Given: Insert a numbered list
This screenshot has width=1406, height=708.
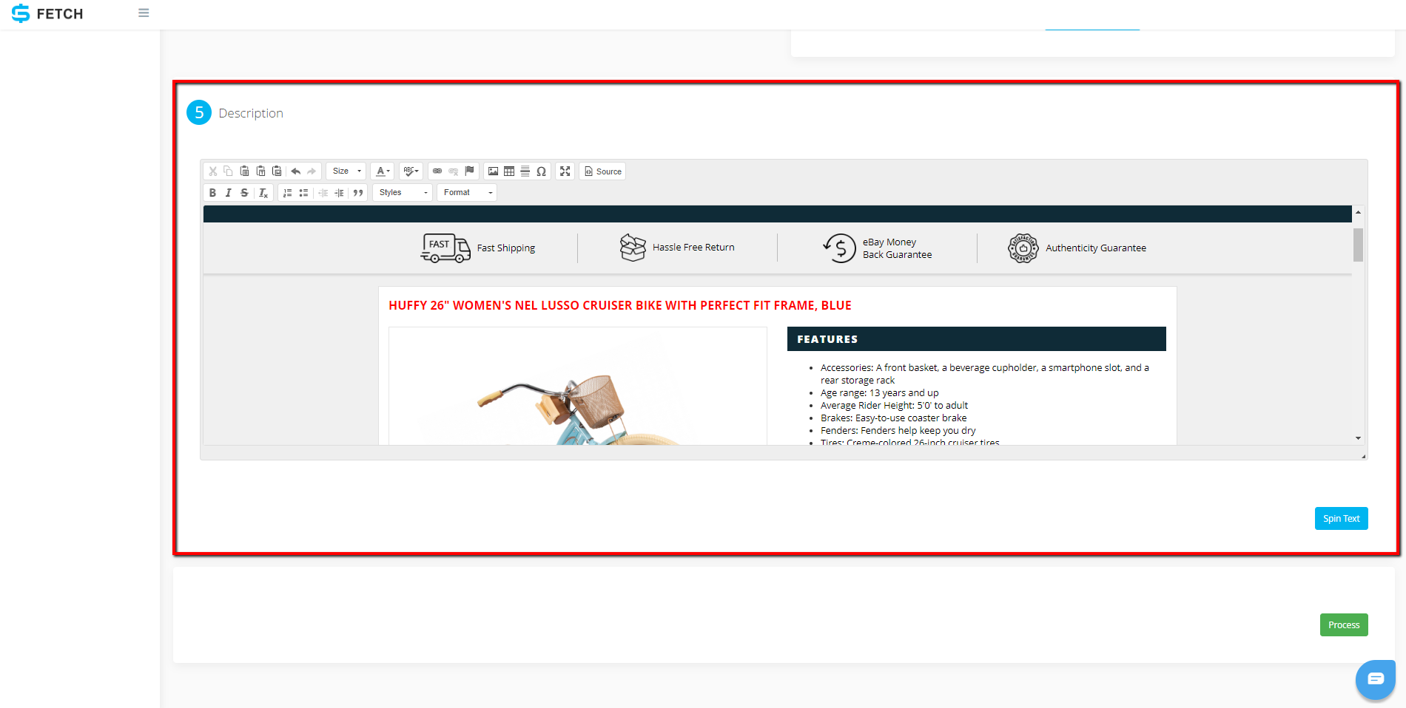Looking at the screenshot, I should (x=287, y=193).
